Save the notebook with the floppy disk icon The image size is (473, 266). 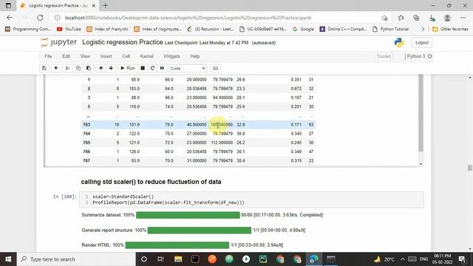coord(44,68)
